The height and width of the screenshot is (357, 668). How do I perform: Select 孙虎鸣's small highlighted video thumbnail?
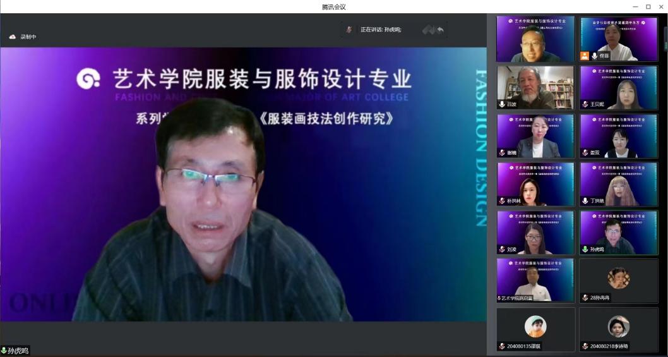619,233
